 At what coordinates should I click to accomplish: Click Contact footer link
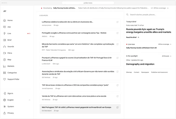click(136, 72)
